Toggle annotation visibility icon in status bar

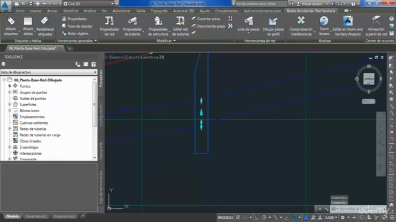coord(306,218)
